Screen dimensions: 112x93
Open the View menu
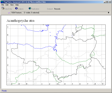click(x=12, y=5)
